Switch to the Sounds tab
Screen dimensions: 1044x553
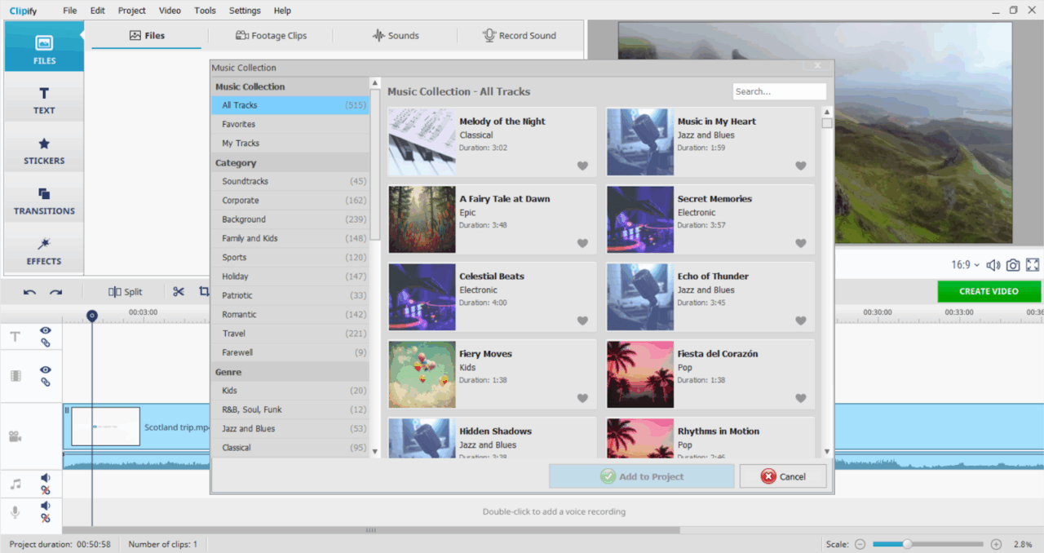(395, 35)
